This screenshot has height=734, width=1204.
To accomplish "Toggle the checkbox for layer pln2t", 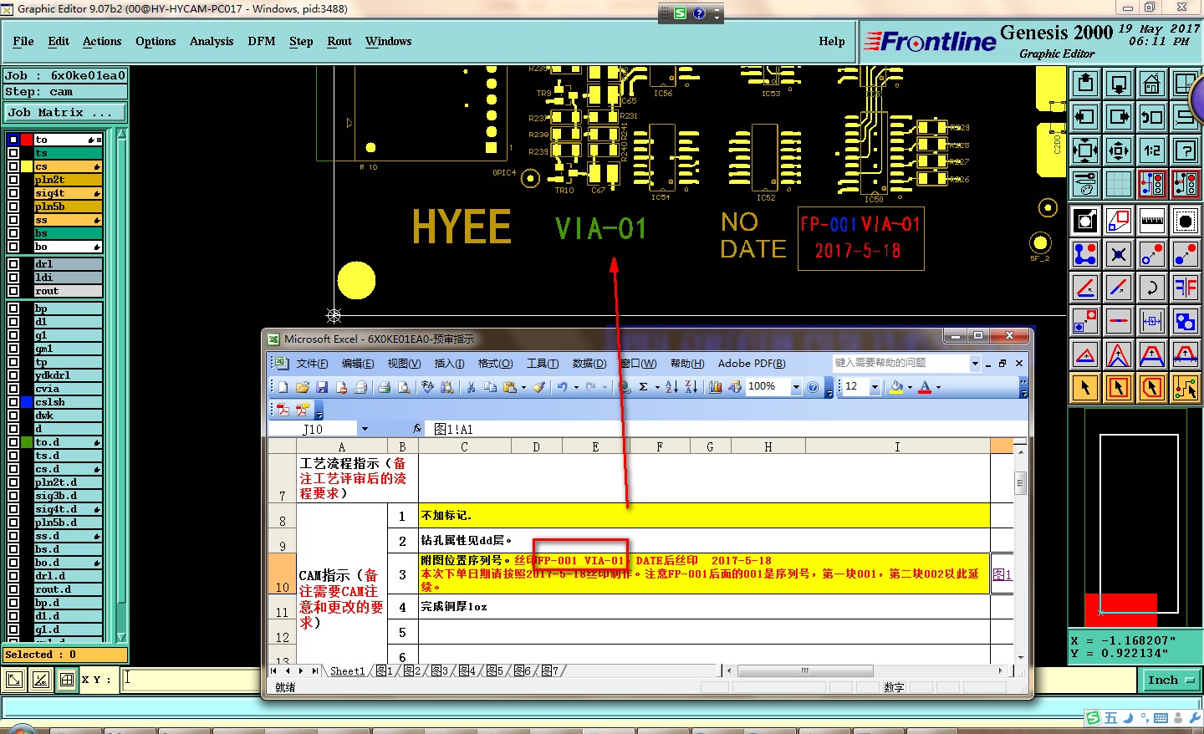I will 13,180.
